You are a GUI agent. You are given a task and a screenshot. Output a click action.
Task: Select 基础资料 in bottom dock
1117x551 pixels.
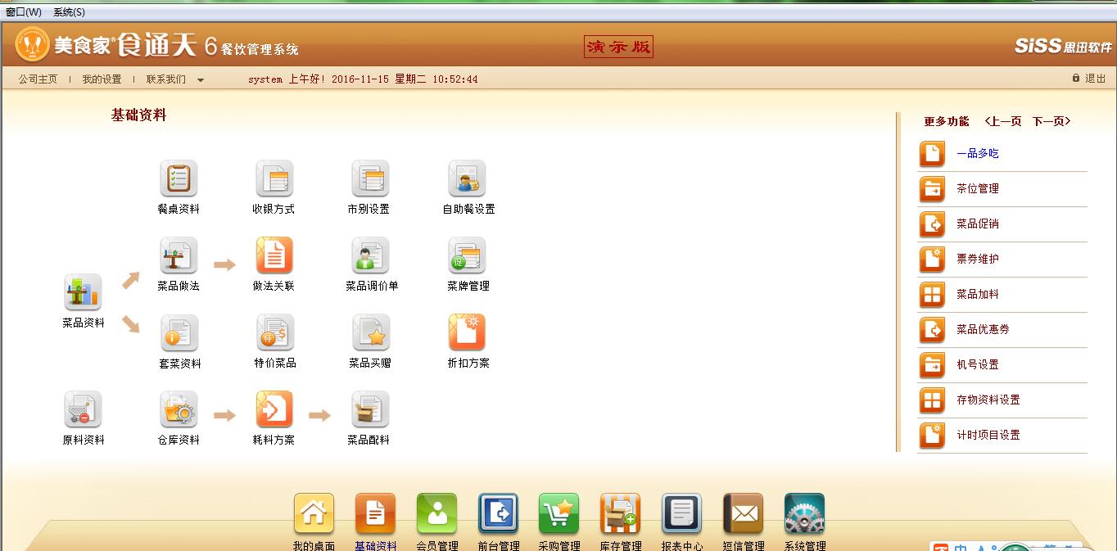[375, 514]
